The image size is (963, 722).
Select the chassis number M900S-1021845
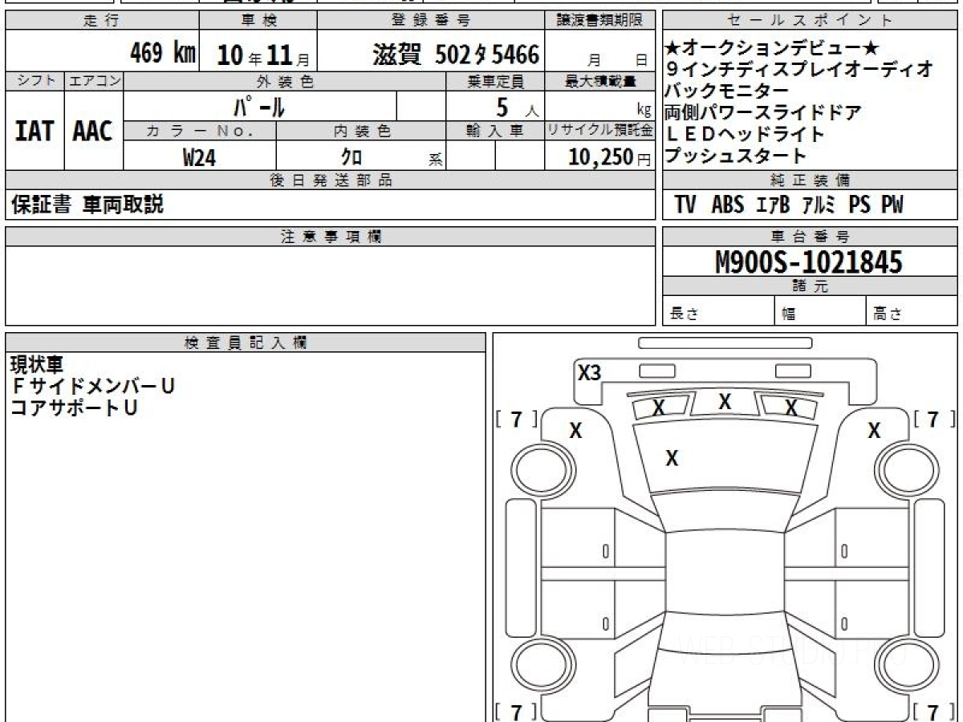809,262
